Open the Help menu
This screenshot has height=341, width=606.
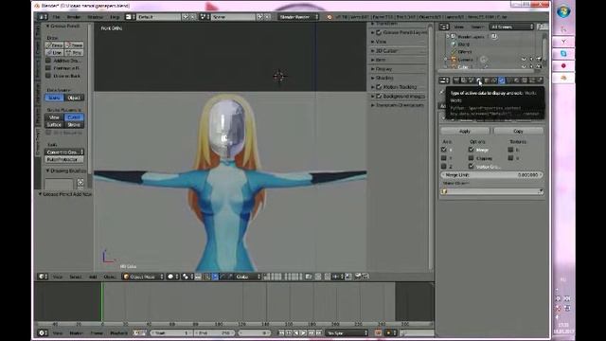(x=115, y=17)
